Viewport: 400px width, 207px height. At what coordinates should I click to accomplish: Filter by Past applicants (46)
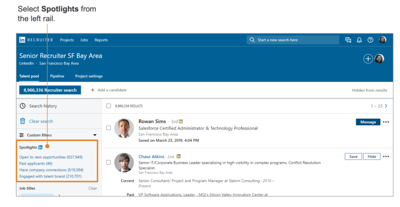click(x=36, y=163)
